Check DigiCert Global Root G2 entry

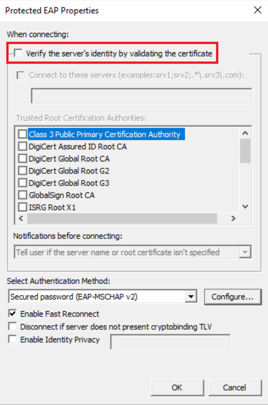tap(23, 171)
